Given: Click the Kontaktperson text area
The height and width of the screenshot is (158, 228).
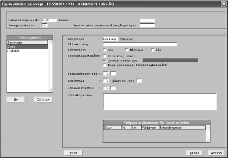Looking at the screenshot, I should pyautogui.click(x=160, y=102).
